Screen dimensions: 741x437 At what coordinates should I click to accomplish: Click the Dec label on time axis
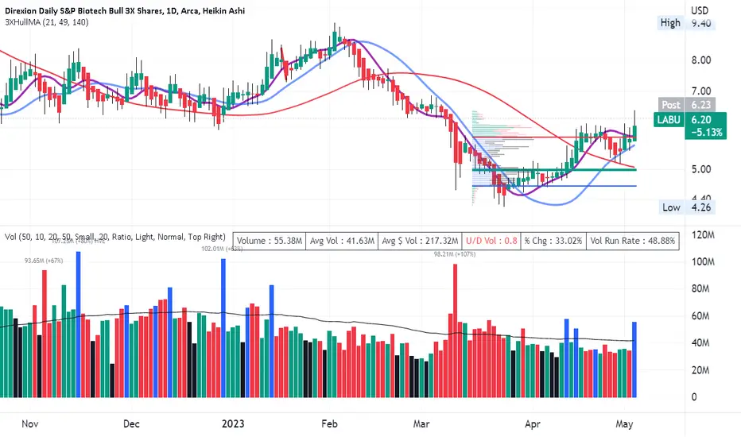coord(131,423)
